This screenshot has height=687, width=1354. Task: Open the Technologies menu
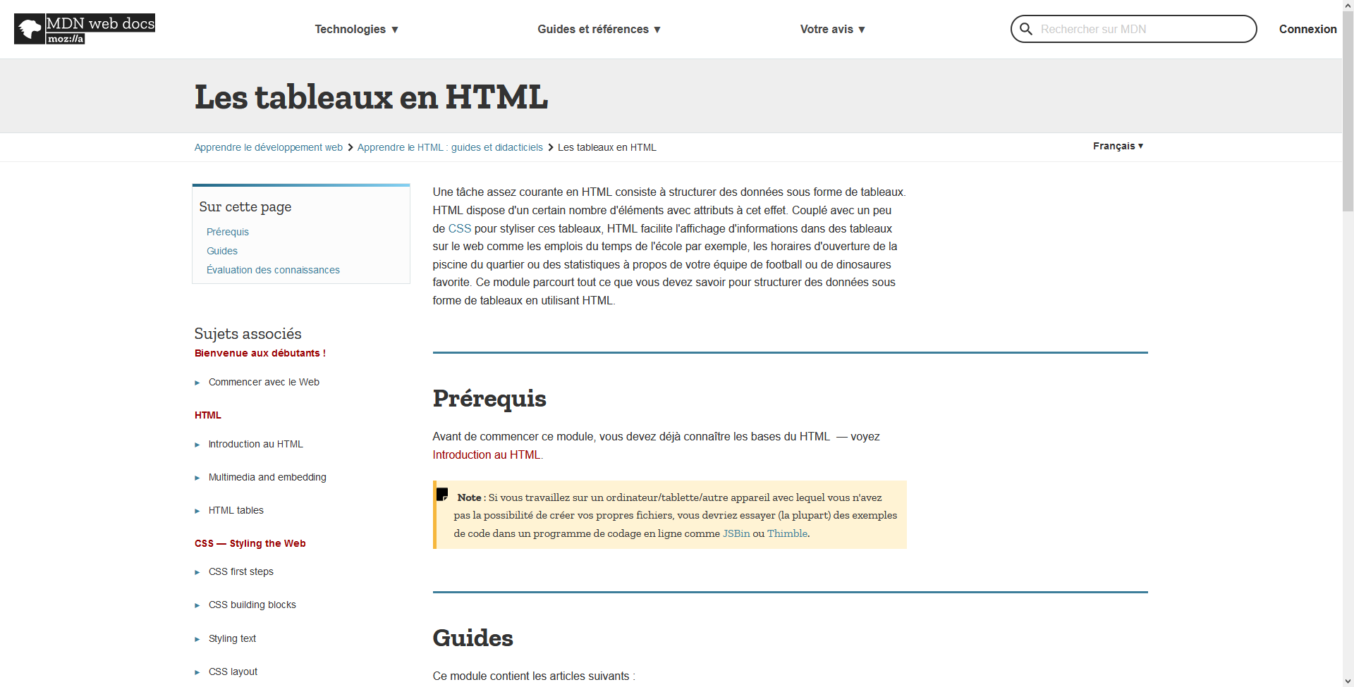coord(356,29)
